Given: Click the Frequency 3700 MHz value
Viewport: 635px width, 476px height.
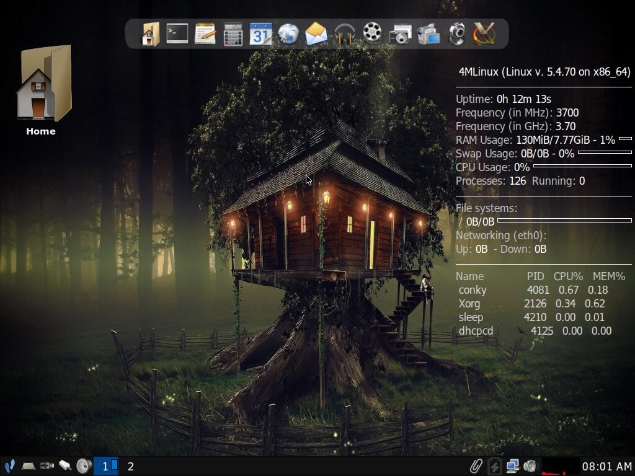Looking at the screenshot, I should [x=567, y=113].
